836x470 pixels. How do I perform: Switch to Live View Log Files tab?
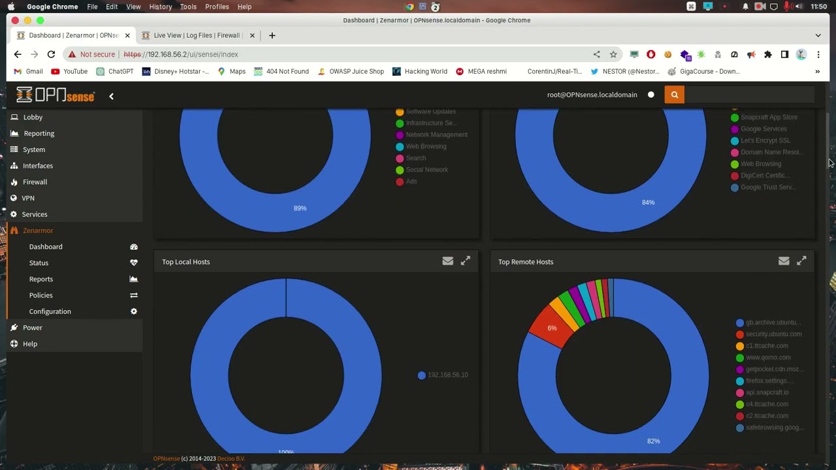coord(197,35)
